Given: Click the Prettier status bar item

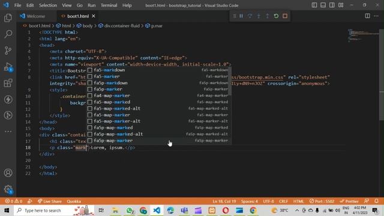Looking at the screenshot, I should (x=349, y=202).
